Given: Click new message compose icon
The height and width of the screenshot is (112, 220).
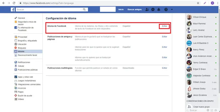Looking at the screenshot, I should (212, 110).
